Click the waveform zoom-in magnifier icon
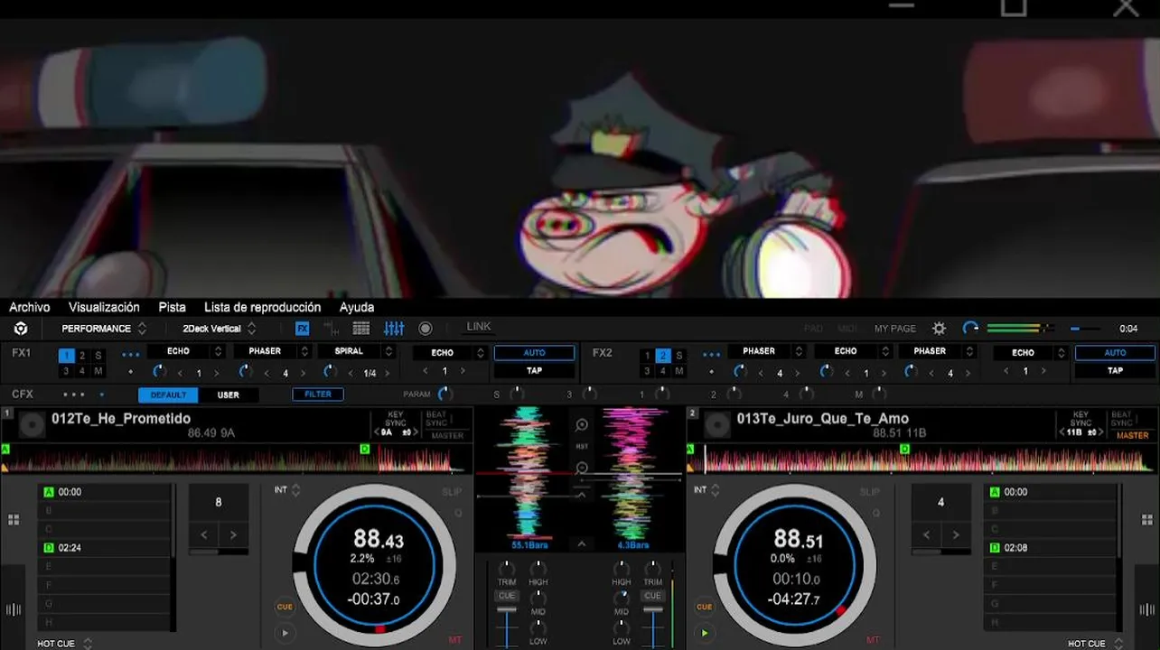 582,425
